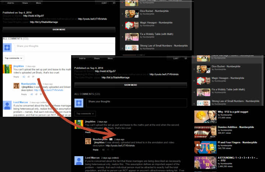Image resolution: width=265 pixels, height=172 pixels.
Task: Open Top comments sort dropdown in dark screenshot
Action: coord(85,113)
